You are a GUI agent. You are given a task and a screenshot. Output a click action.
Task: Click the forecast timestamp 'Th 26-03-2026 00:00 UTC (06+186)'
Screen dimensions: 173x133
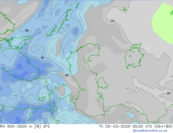(136, 126)
